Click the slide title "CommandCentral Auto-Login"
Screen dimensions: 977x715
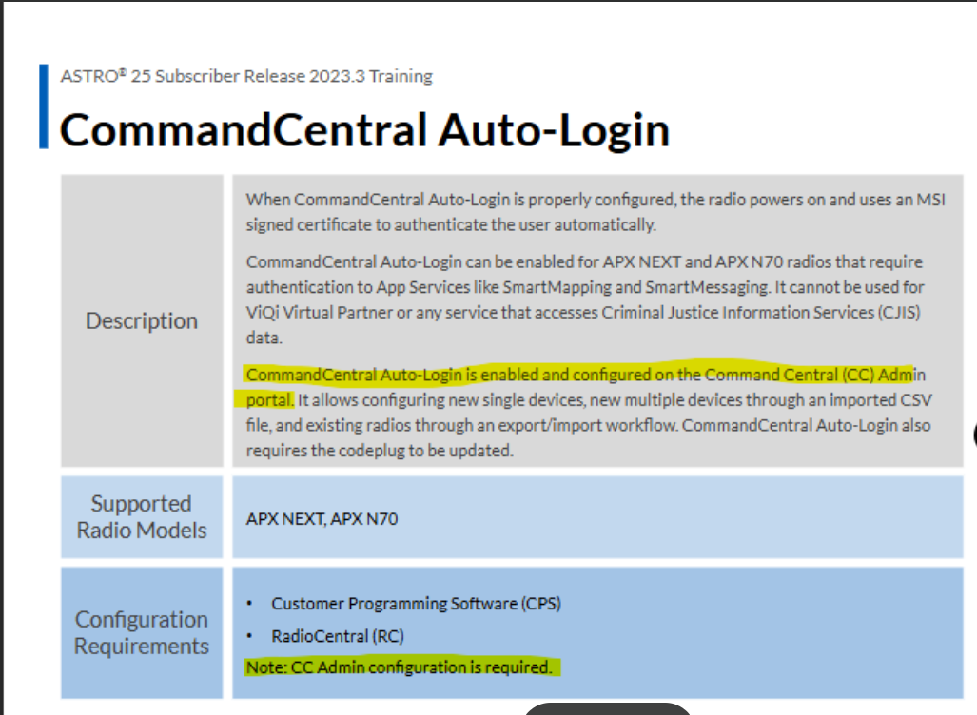[364, 130]
